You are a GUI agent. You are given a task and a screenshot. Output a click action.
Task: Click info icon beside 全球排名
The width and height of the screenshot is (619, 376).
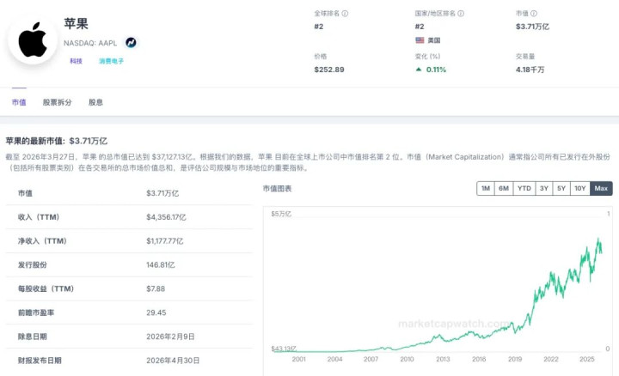345,14
